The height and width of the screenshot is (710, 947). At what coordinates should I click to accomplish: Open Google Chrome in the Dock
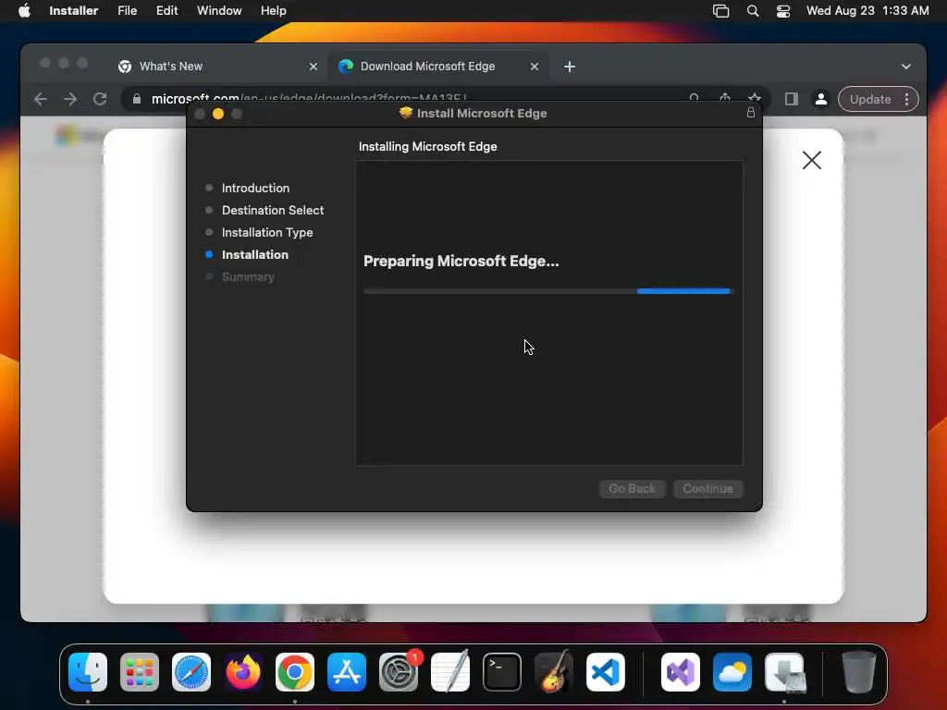295,672
